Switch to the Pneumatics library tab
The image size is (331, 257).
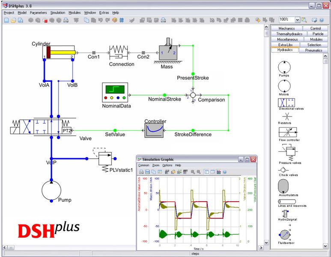click(x=313, y=50)
